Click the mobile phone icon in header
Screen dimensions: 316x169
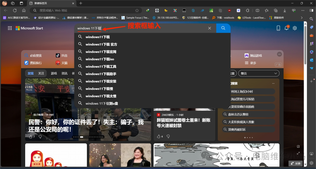point(278,28)
